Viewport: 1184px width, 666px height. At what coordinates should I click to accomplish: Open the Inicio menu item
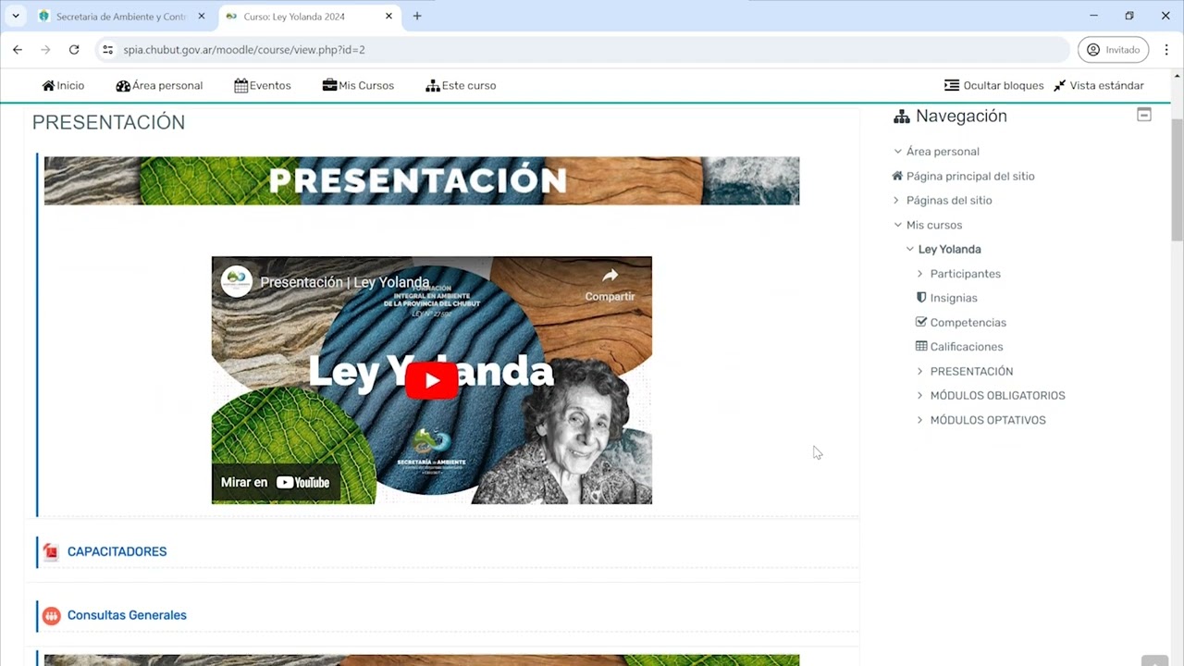click(x=63, y=85)
